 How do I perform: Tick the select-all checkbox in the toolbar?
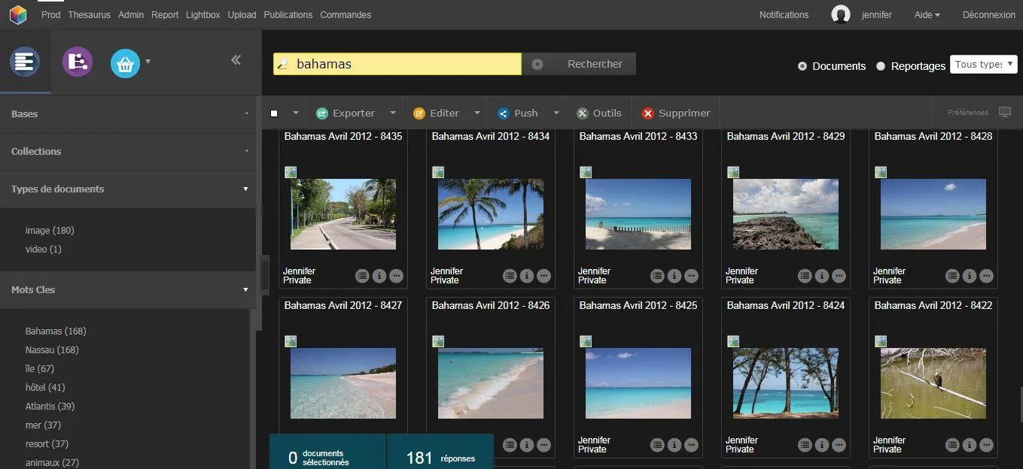pos(274,113)
